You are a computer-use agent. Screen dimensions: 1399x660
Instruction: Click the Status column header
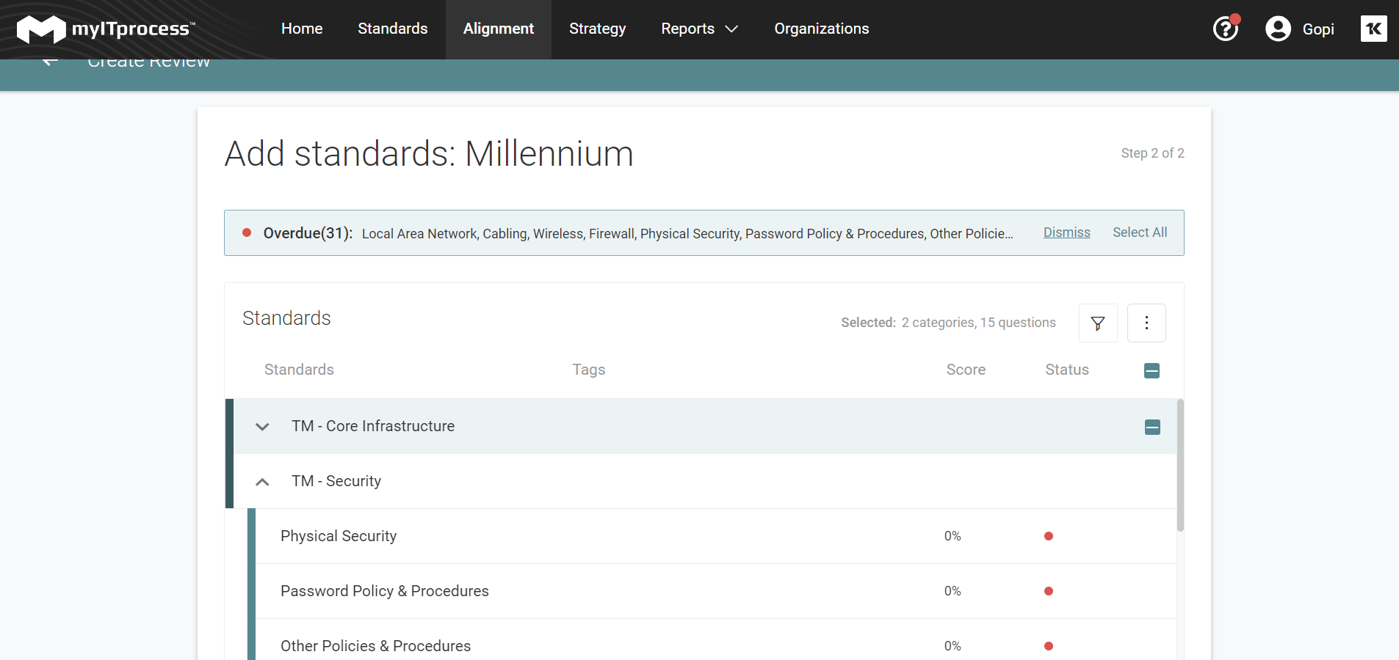coord(1067,370)
